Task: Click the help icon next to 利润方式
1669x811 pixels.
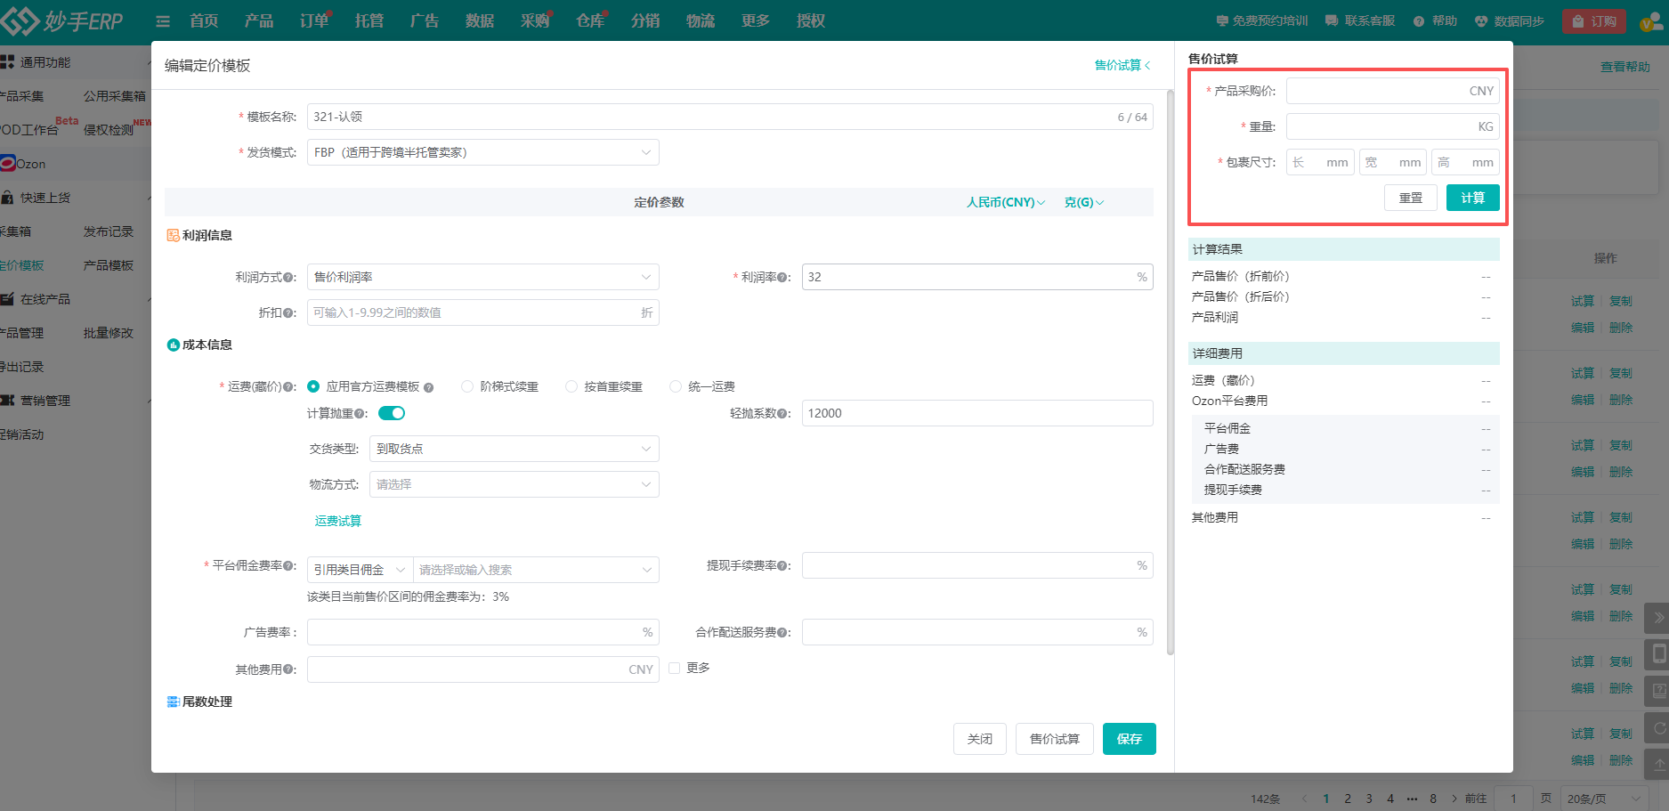Action: 289,278
